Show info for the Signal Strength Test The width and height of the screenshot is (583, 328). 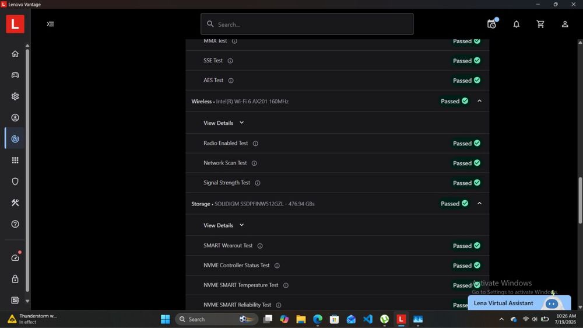point(258,183)
